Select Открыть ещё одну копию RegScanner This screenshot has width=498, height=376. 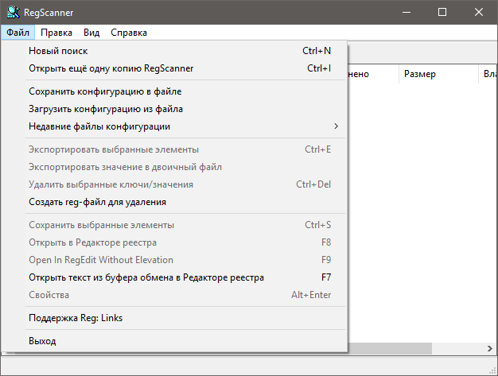click(174, 68)
